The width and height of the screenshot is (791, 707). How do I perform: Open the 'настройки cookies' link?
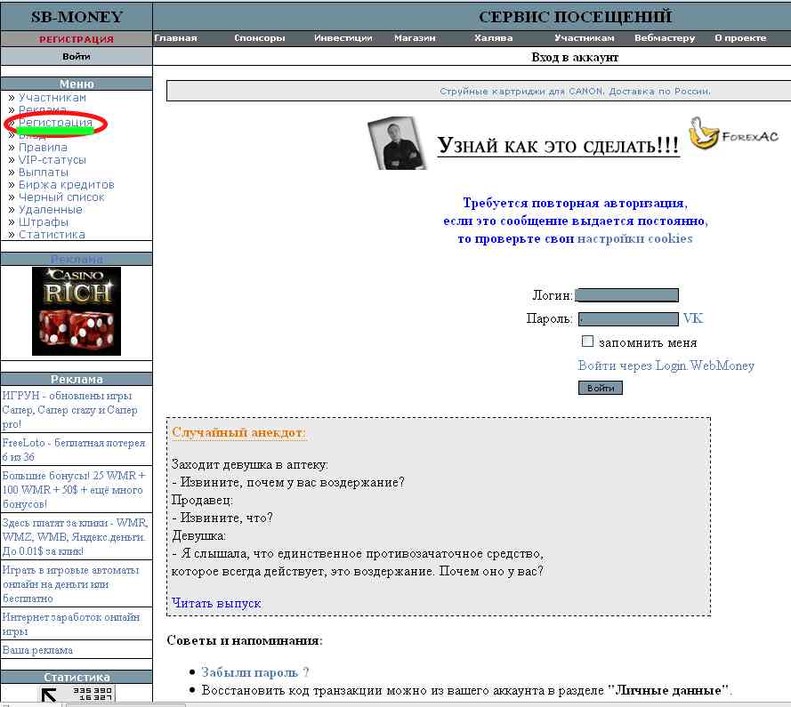point(634,238)
